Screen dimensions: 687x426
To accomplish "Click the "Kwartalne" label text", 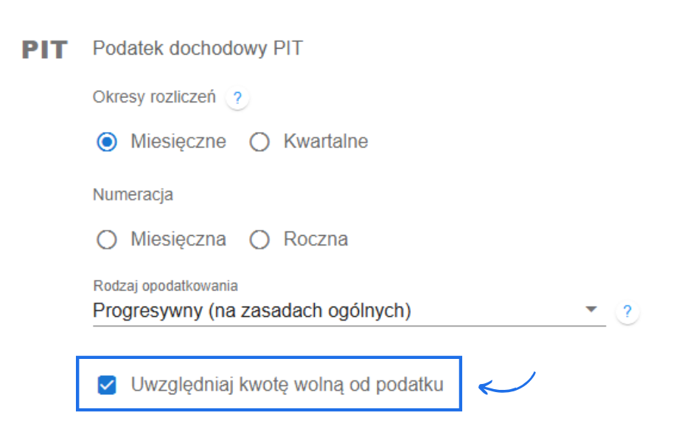I will tap(326, 142).
